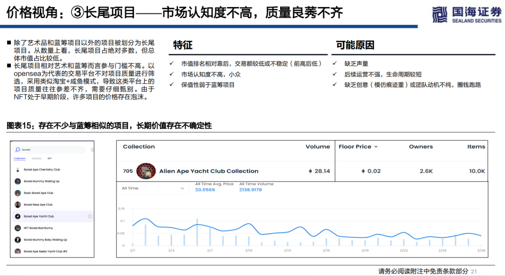This screenshot has width=505, height=276.
Task: Select Bored Ape Seeks Yacht Club #0
Action: coord(45,252)
